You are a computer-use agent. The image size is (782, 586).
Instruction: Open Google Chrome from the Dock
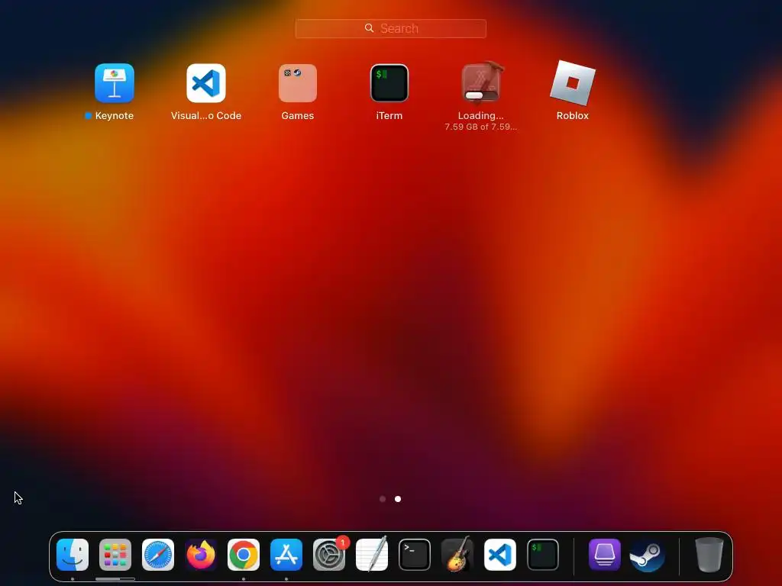click(244, 555)
